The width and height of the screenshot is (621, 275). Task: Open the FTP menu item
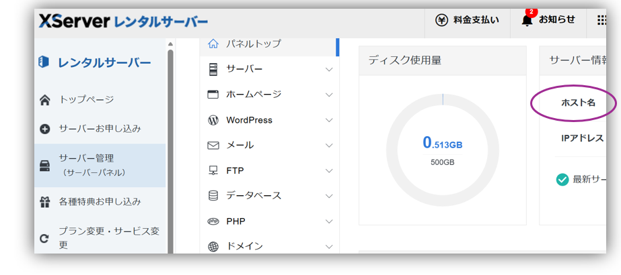point(235,170)
